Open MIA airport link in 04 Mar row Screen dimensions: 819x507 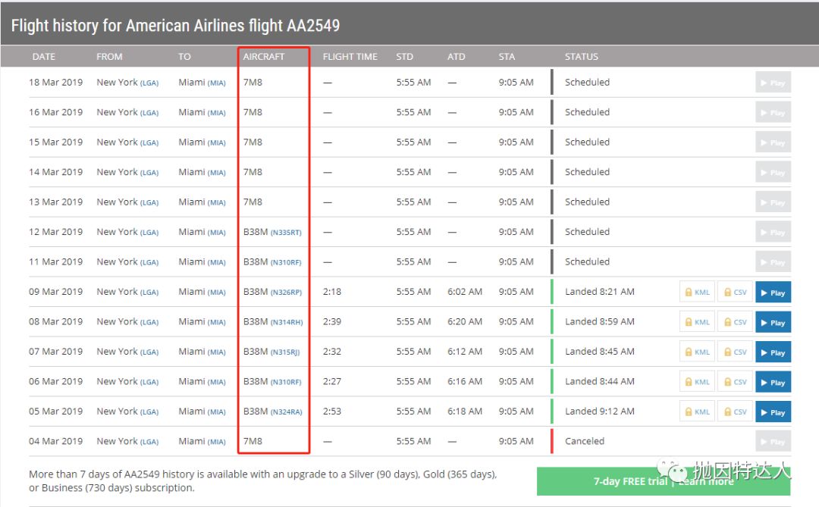(216, 442)
